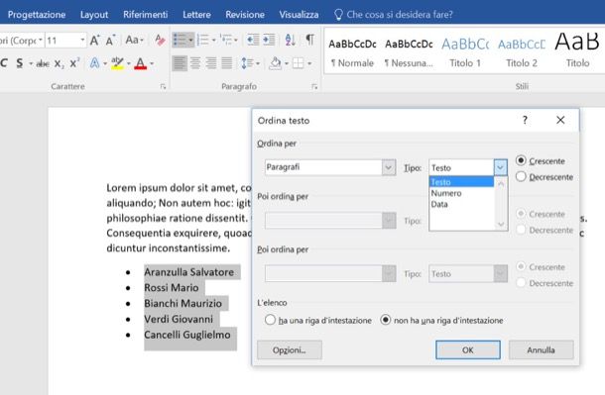Justify the paragraph text

pyautogui.click(x=227, y=63)
